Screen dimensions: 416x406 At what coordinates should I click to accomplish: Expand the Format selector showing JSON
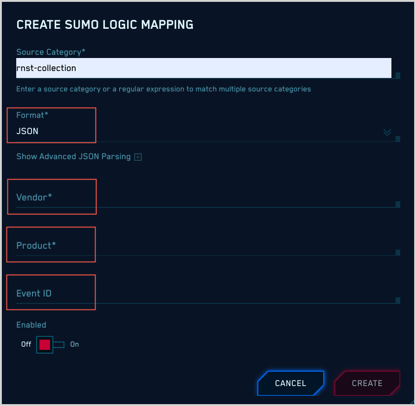pos(387,132)
